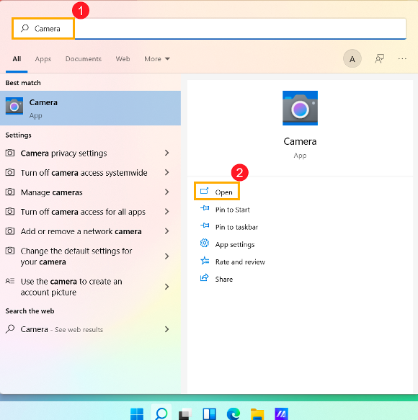Expand arrow beside Camera web results
This screenshot has height=420, width=418.
click(166, 329)
